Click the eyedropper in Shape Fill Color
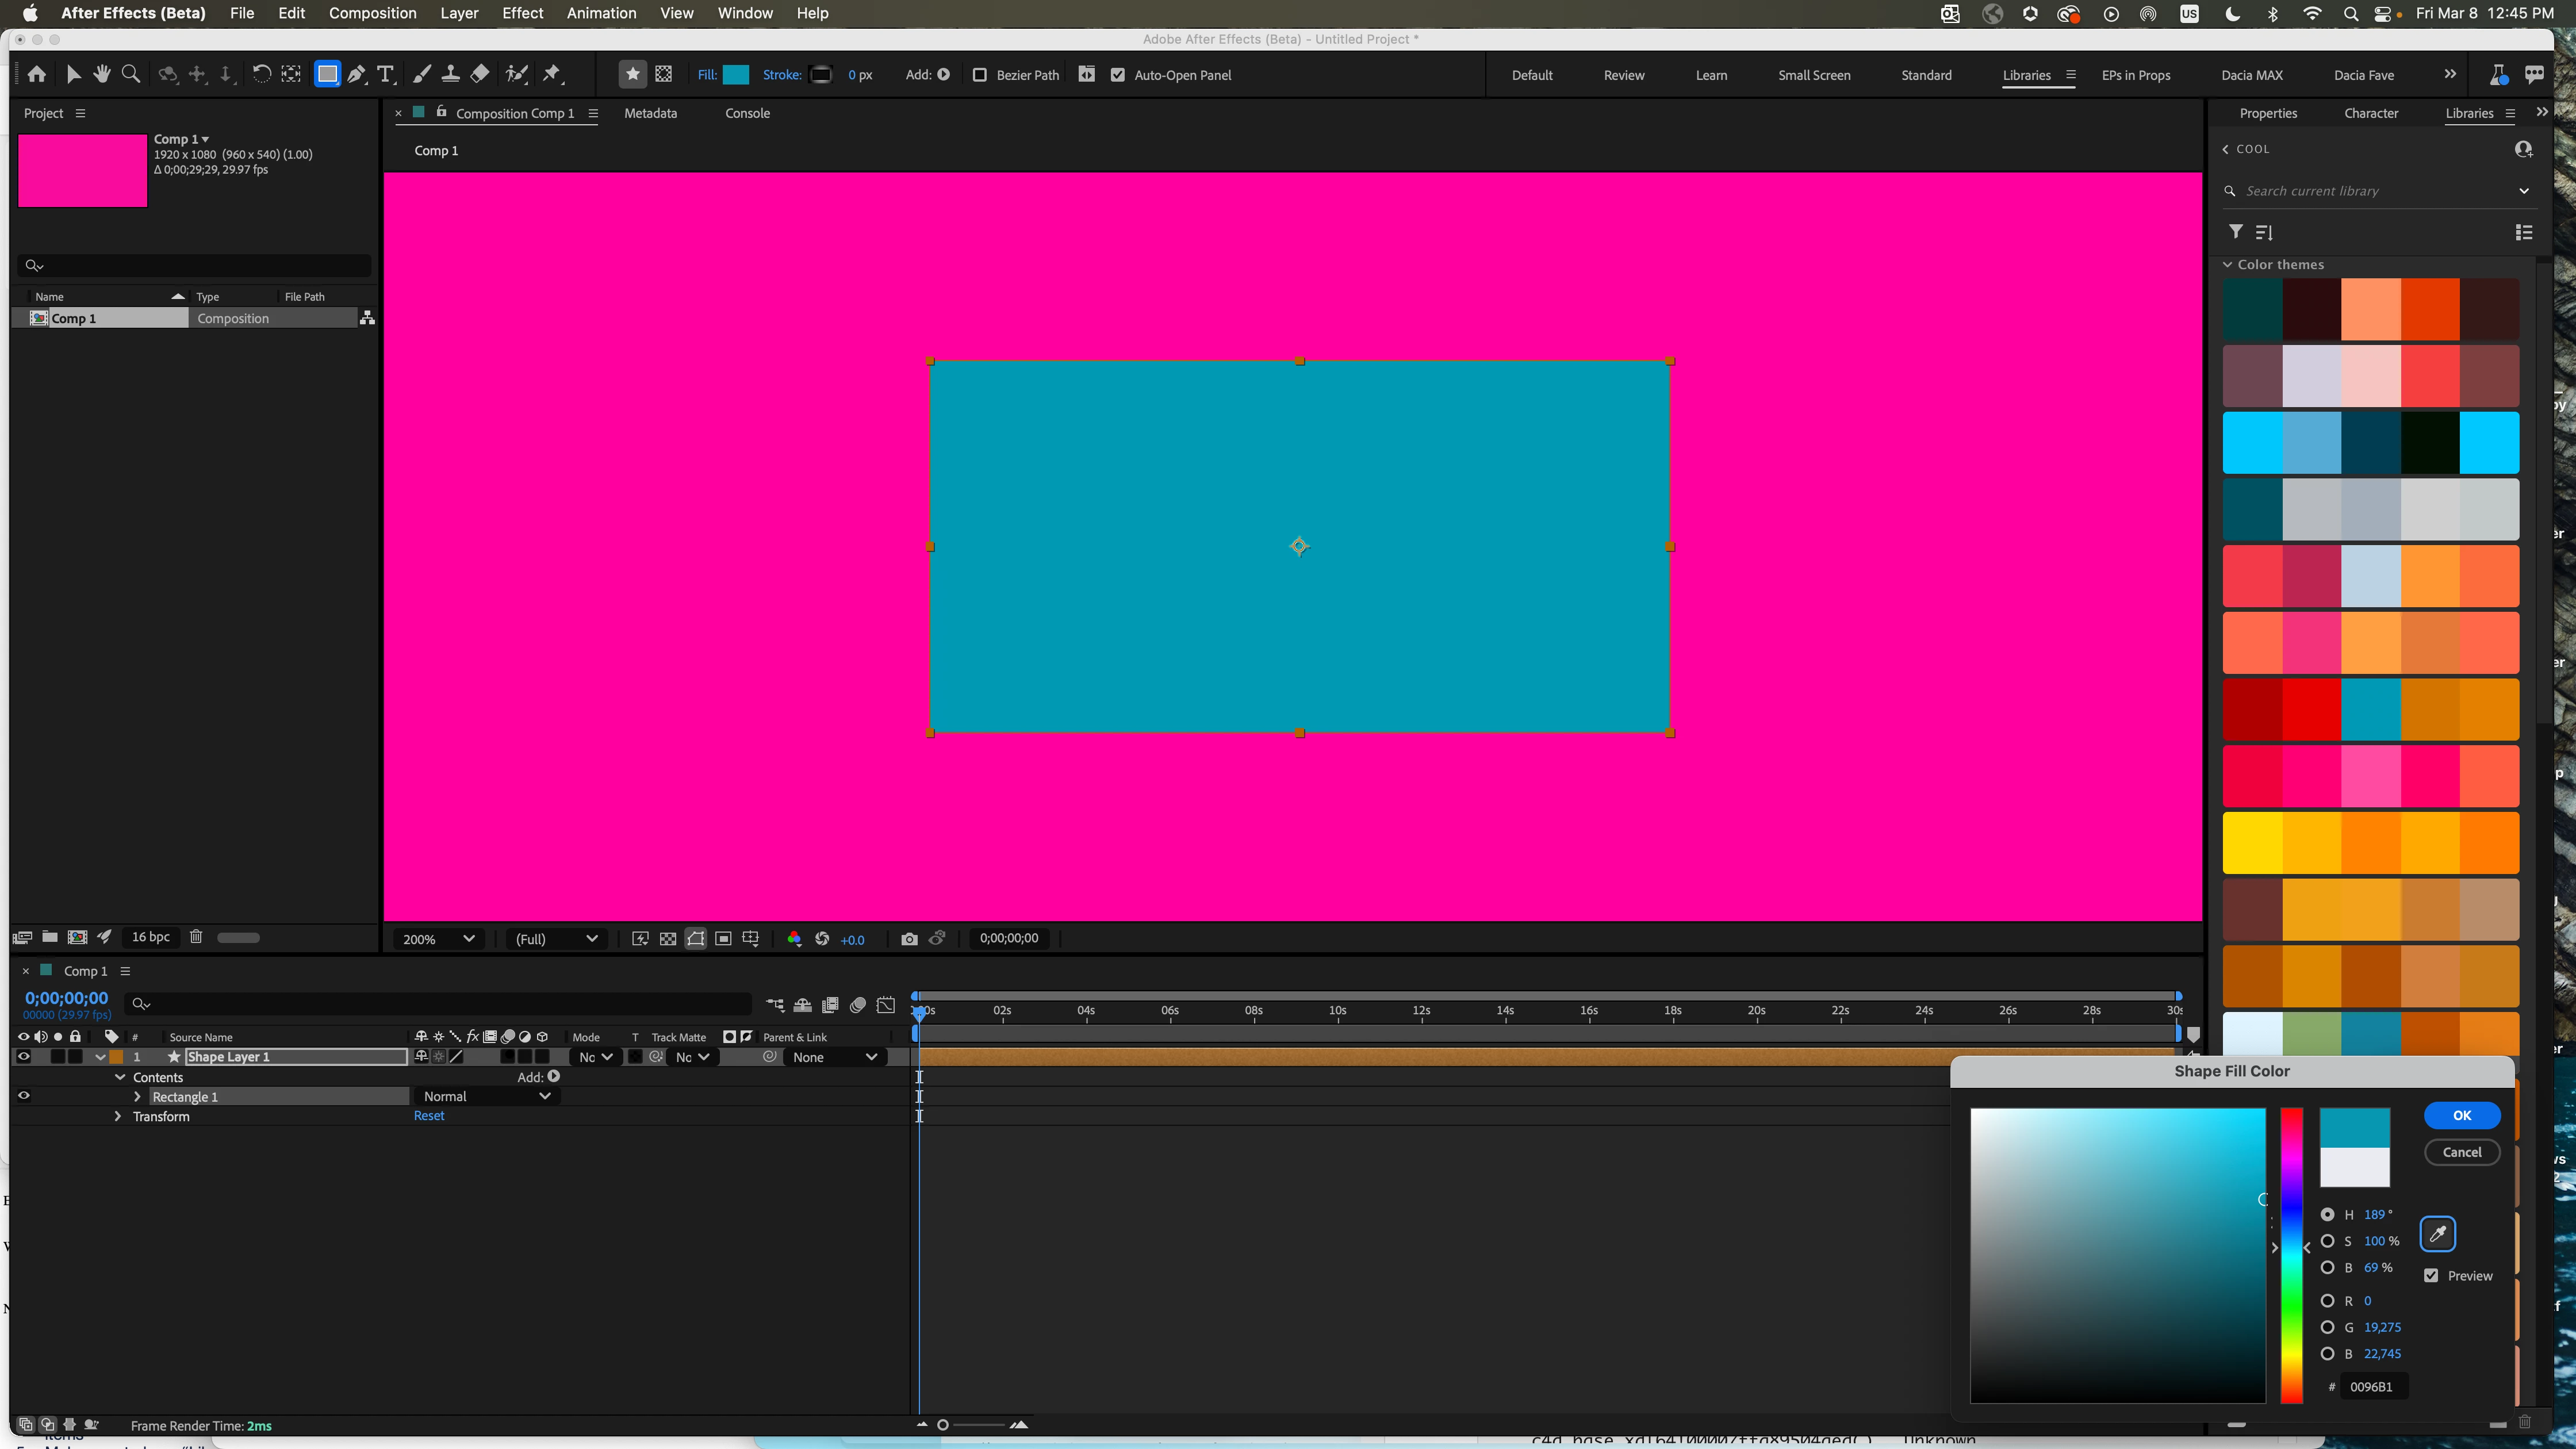This screenshot has height=1449, width=2576. pyautogui.click(x=2437, y=1234)
